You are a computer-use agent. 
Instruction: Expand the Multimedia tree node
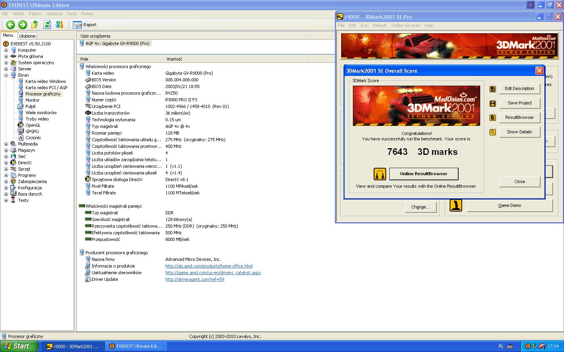(x=6, y=144)
